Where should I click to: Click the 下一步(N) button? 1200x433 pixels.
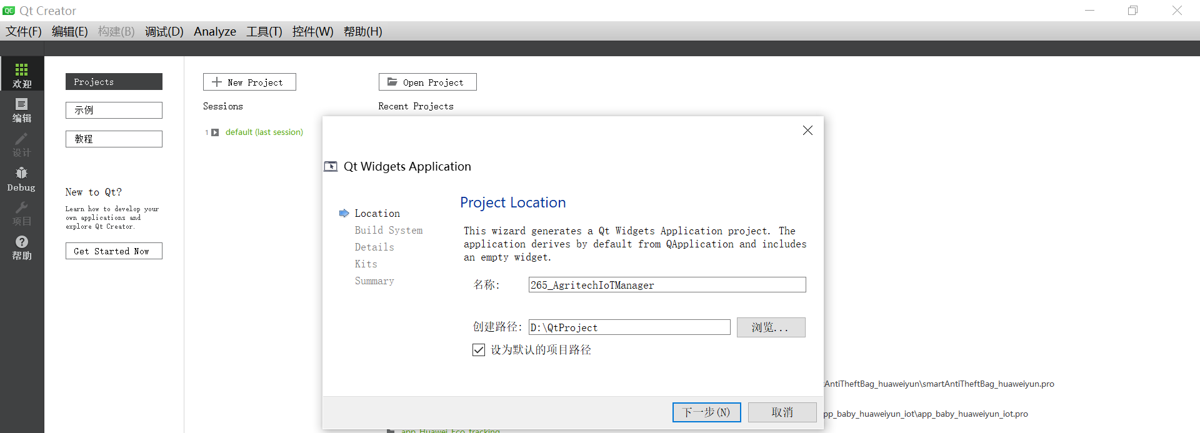point(706,412)
